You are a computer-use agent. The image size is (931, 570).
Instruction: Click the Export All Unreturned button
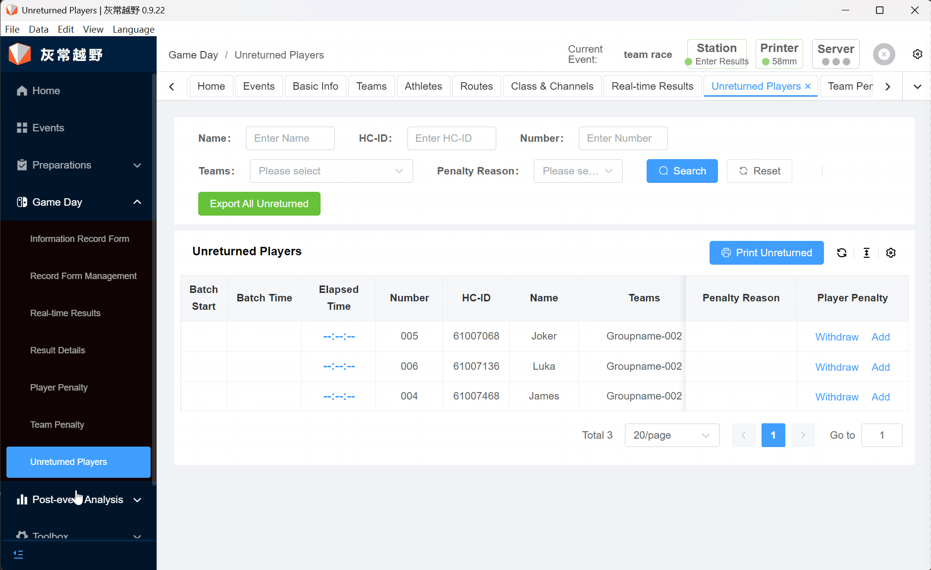(259, 204)
